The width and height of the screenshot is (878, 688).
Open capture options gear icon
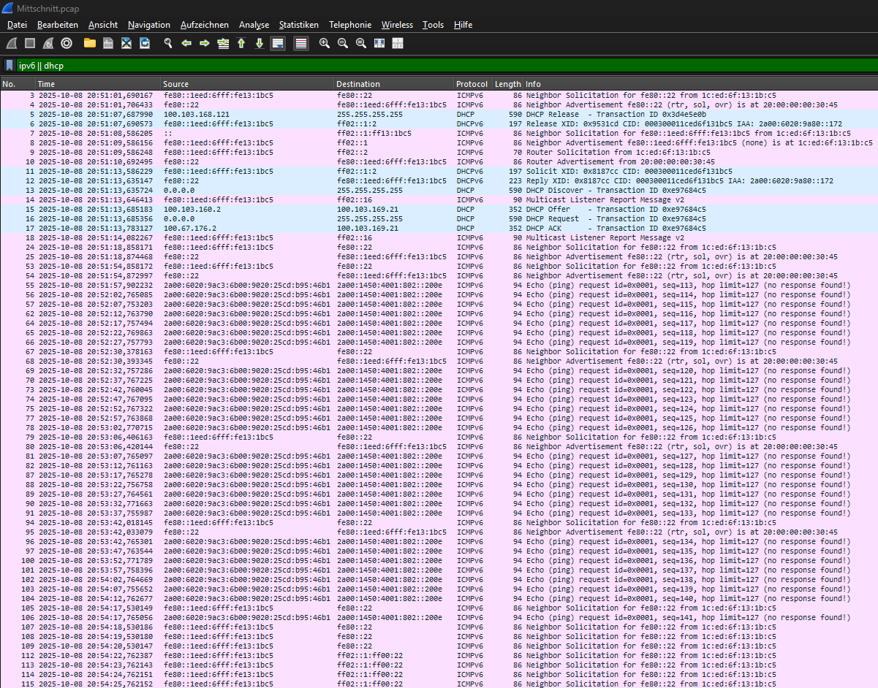[x=67, y=43]
